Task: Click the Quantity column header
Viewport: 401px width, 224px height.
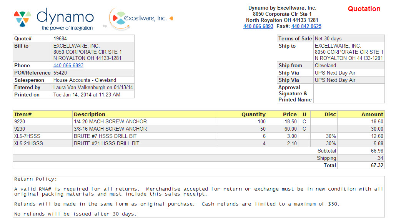Action: 253,114
